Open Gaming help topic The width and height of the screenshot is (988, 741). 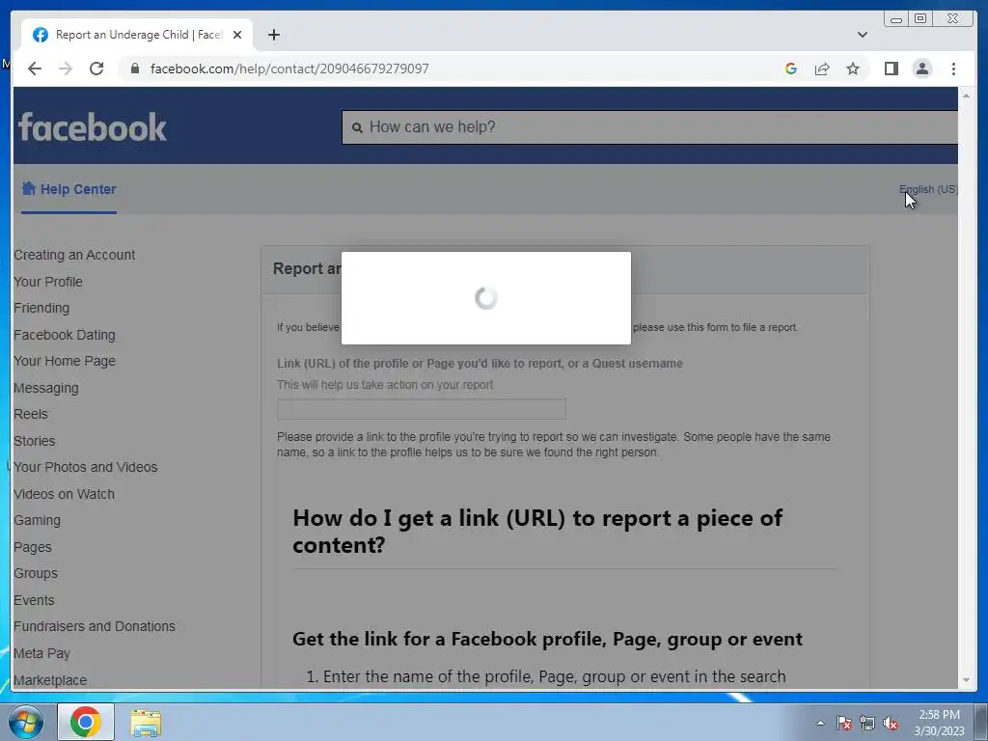pyautogui.click(x=38, y=520)
